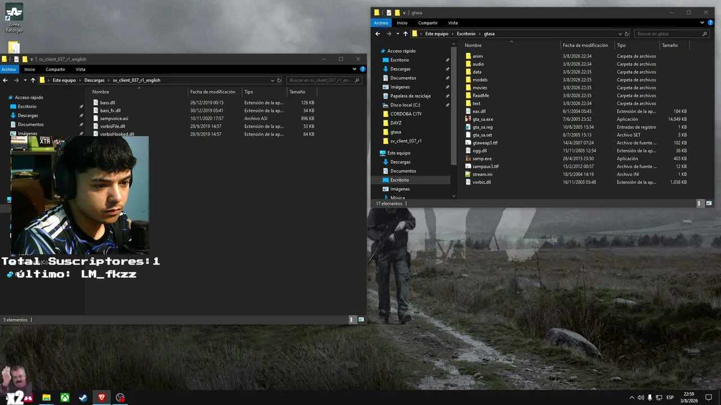This screenshot has height=405, width=721.
Task: Go up one level in sv_client window
Action: tap(33, 80)
